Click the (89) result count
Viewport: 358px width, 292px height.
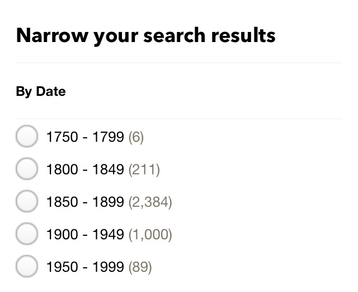(140, 267)
